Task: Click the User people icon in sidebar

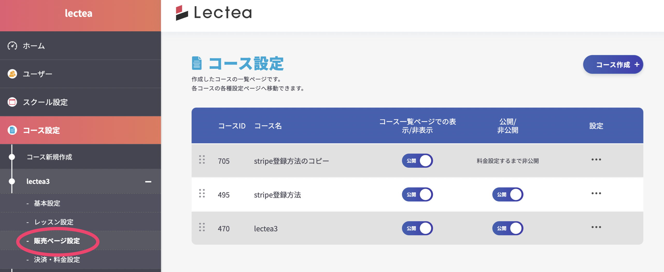Action: pos(12,74)
